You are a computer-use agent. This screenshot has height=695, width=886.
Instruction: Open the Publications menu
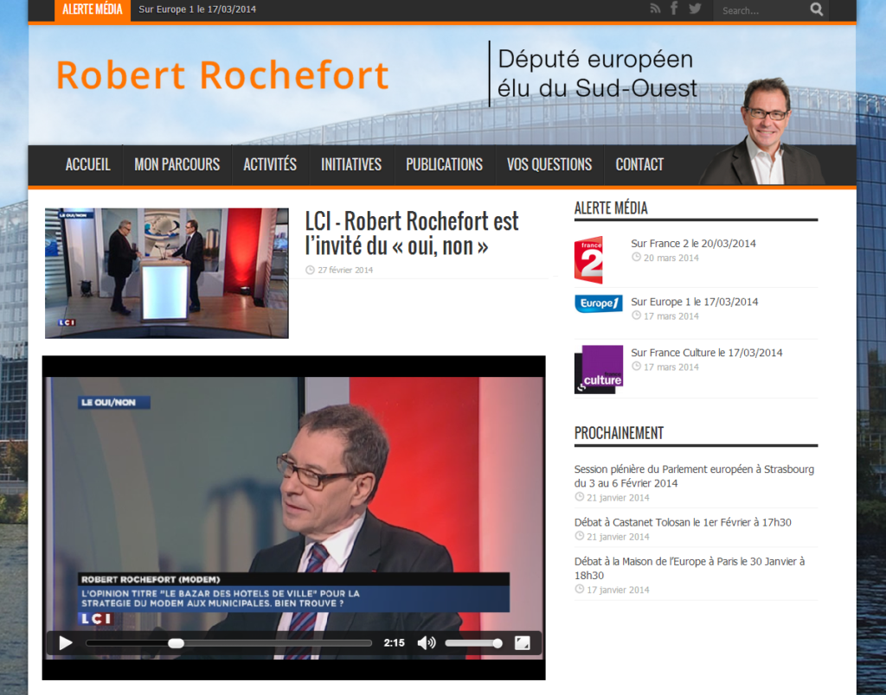click(444, 164)
